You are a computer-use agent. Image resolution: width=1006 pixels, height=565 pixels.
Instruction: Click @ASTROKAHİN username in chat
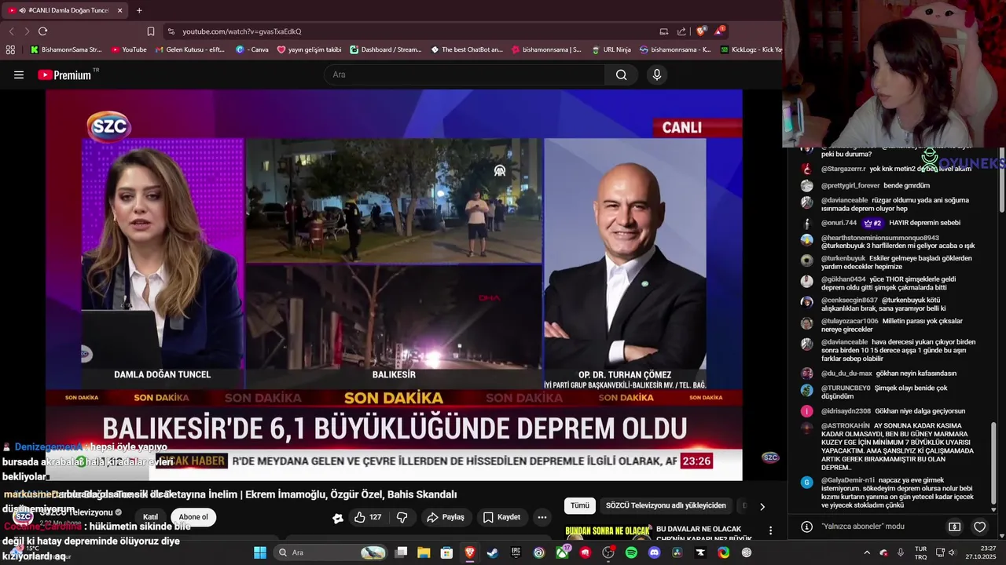pos(846,425)
